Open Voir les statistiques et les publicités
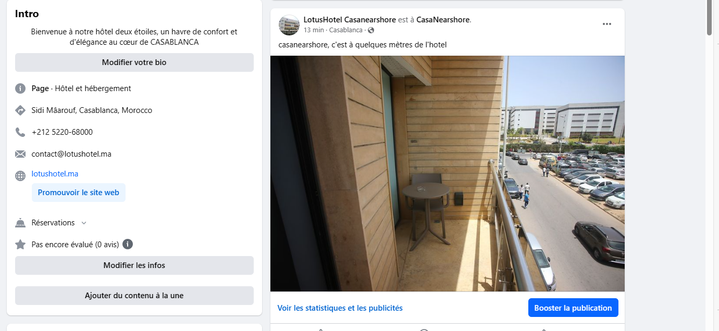 pos(340,308)
